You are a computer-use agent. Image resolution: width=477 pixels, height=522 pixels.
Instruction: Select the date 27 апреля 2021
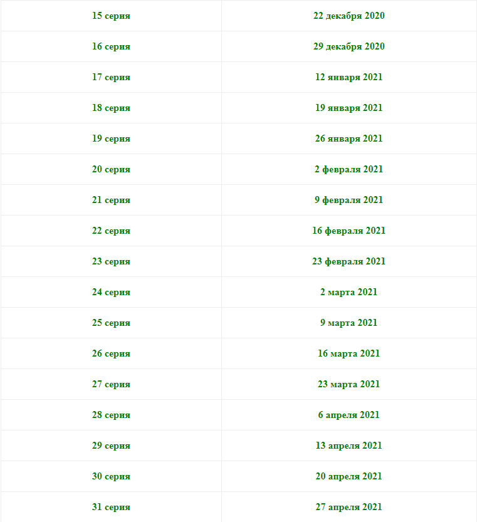(349, 507)
